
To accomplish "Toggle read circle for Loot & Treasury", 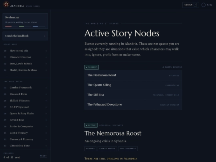I will [46, 133].
